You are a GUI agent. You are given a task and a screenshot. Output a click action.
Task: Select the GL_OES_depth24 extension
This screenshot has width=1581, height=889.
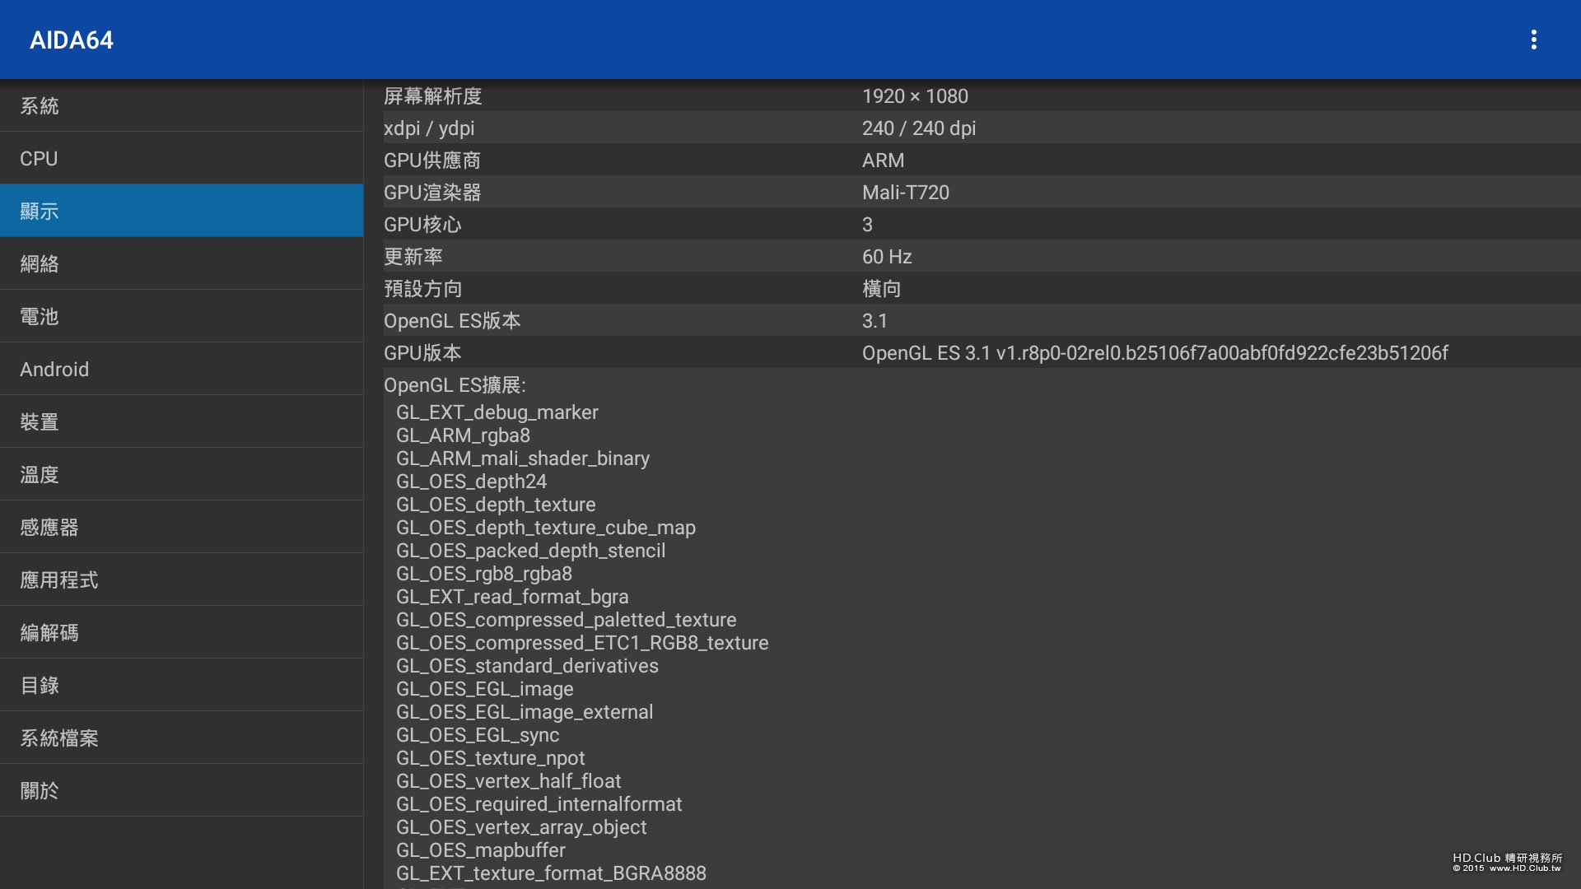point(471,482)
